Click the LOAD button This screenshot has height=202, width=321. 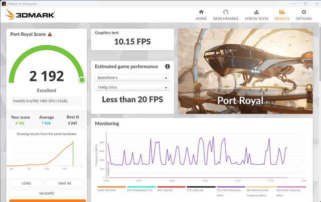27,183
